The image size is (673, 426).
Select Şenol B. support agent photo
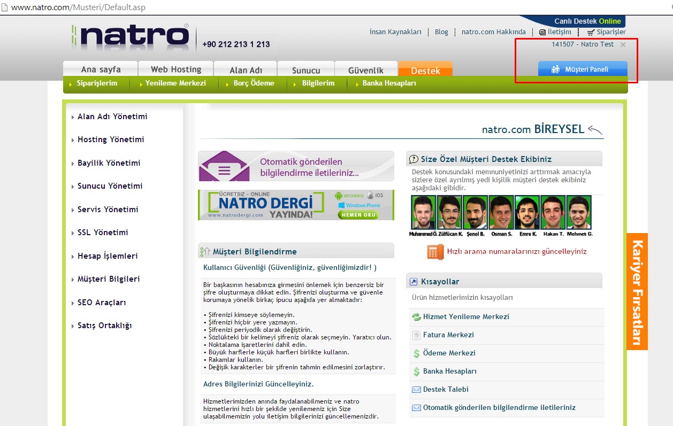(x=475, y=213)
